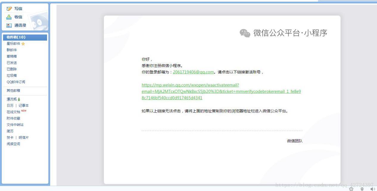Click the 收信 receive mail icon
This screenshot has height=191, width=377.
point(9,17)
